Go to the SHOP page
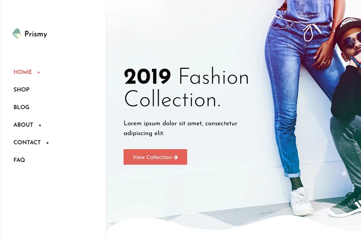Viewport: 361px width, 241px height. [x=21, y=90]
